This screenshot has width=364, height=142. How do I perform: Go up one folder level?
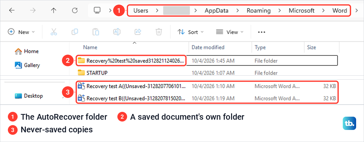coord(54,11)
